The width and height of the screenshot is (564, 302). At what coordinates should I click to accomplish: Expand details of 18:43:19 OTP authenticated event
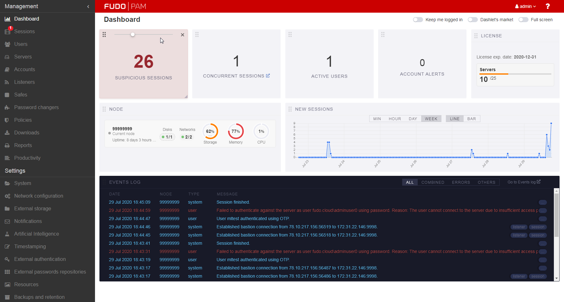(543, 260)
